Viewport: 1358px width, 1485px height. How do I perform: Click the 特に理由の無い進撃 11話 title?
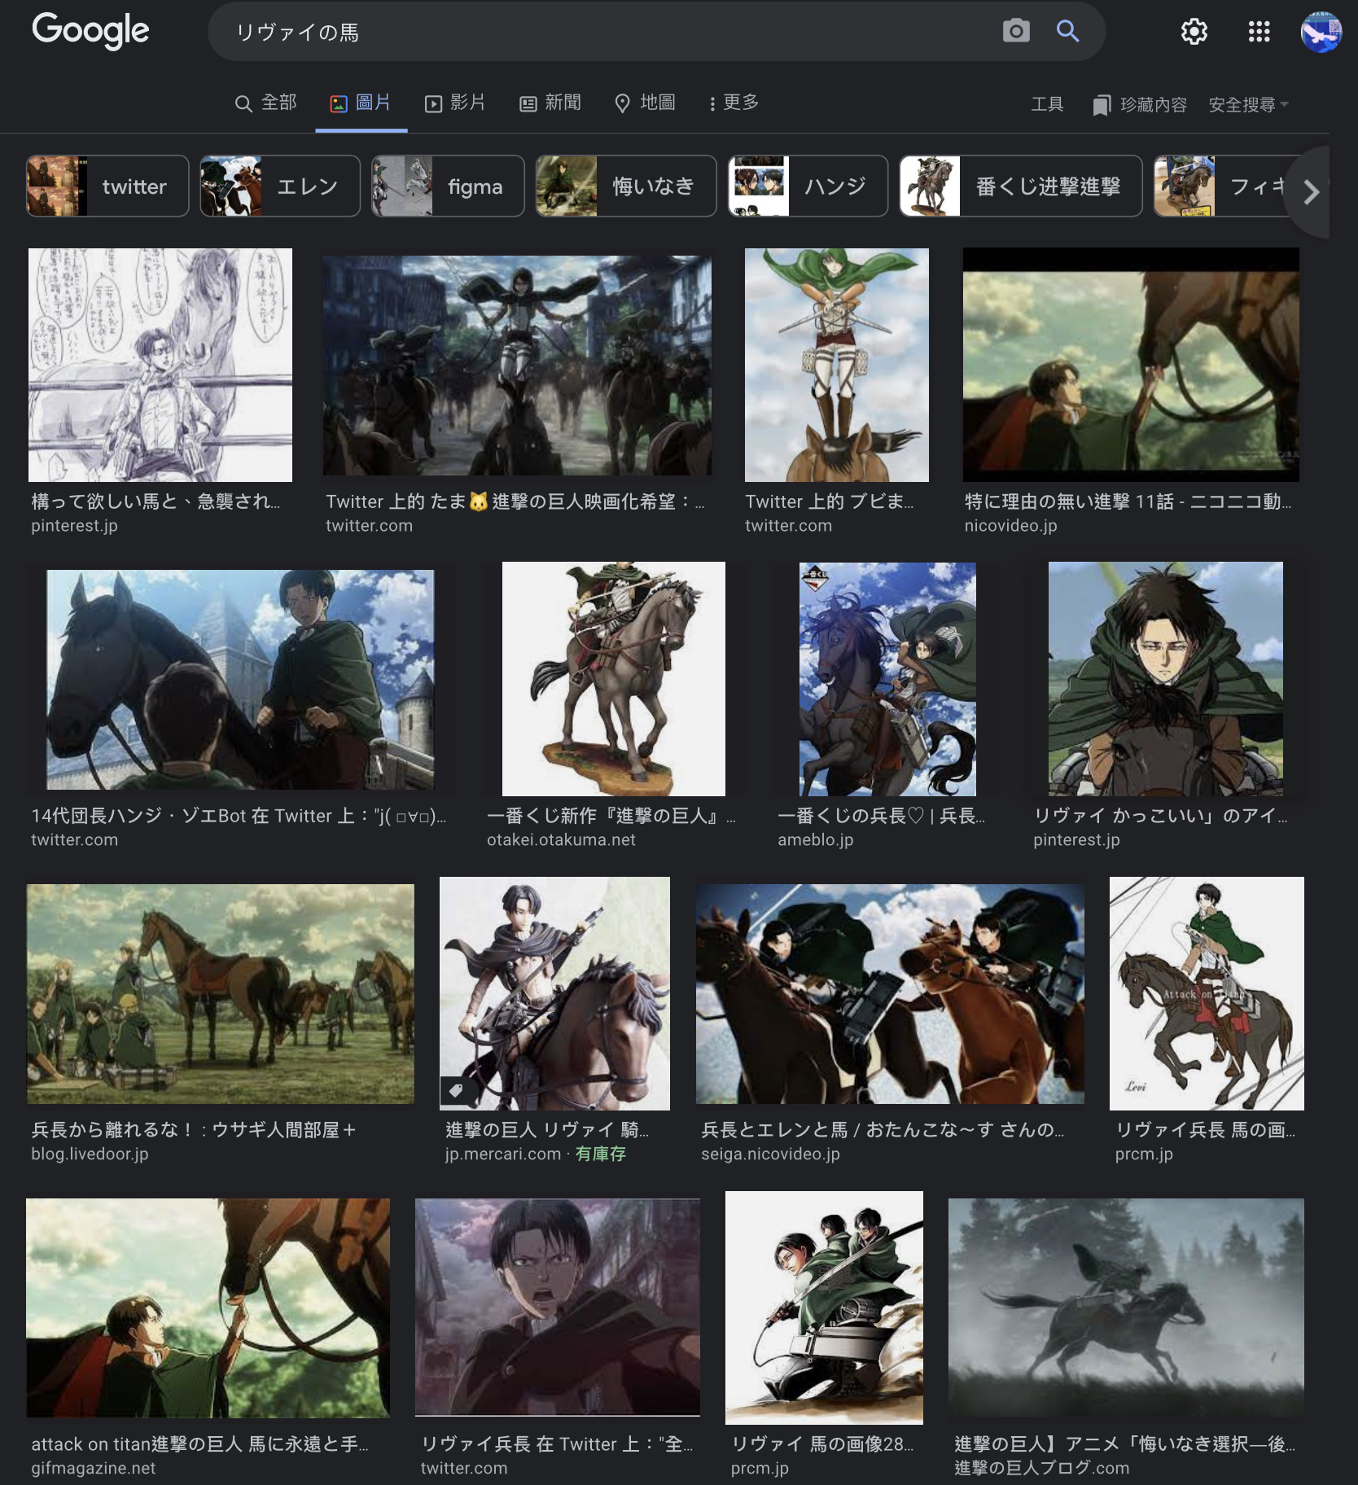[1128, 502]
